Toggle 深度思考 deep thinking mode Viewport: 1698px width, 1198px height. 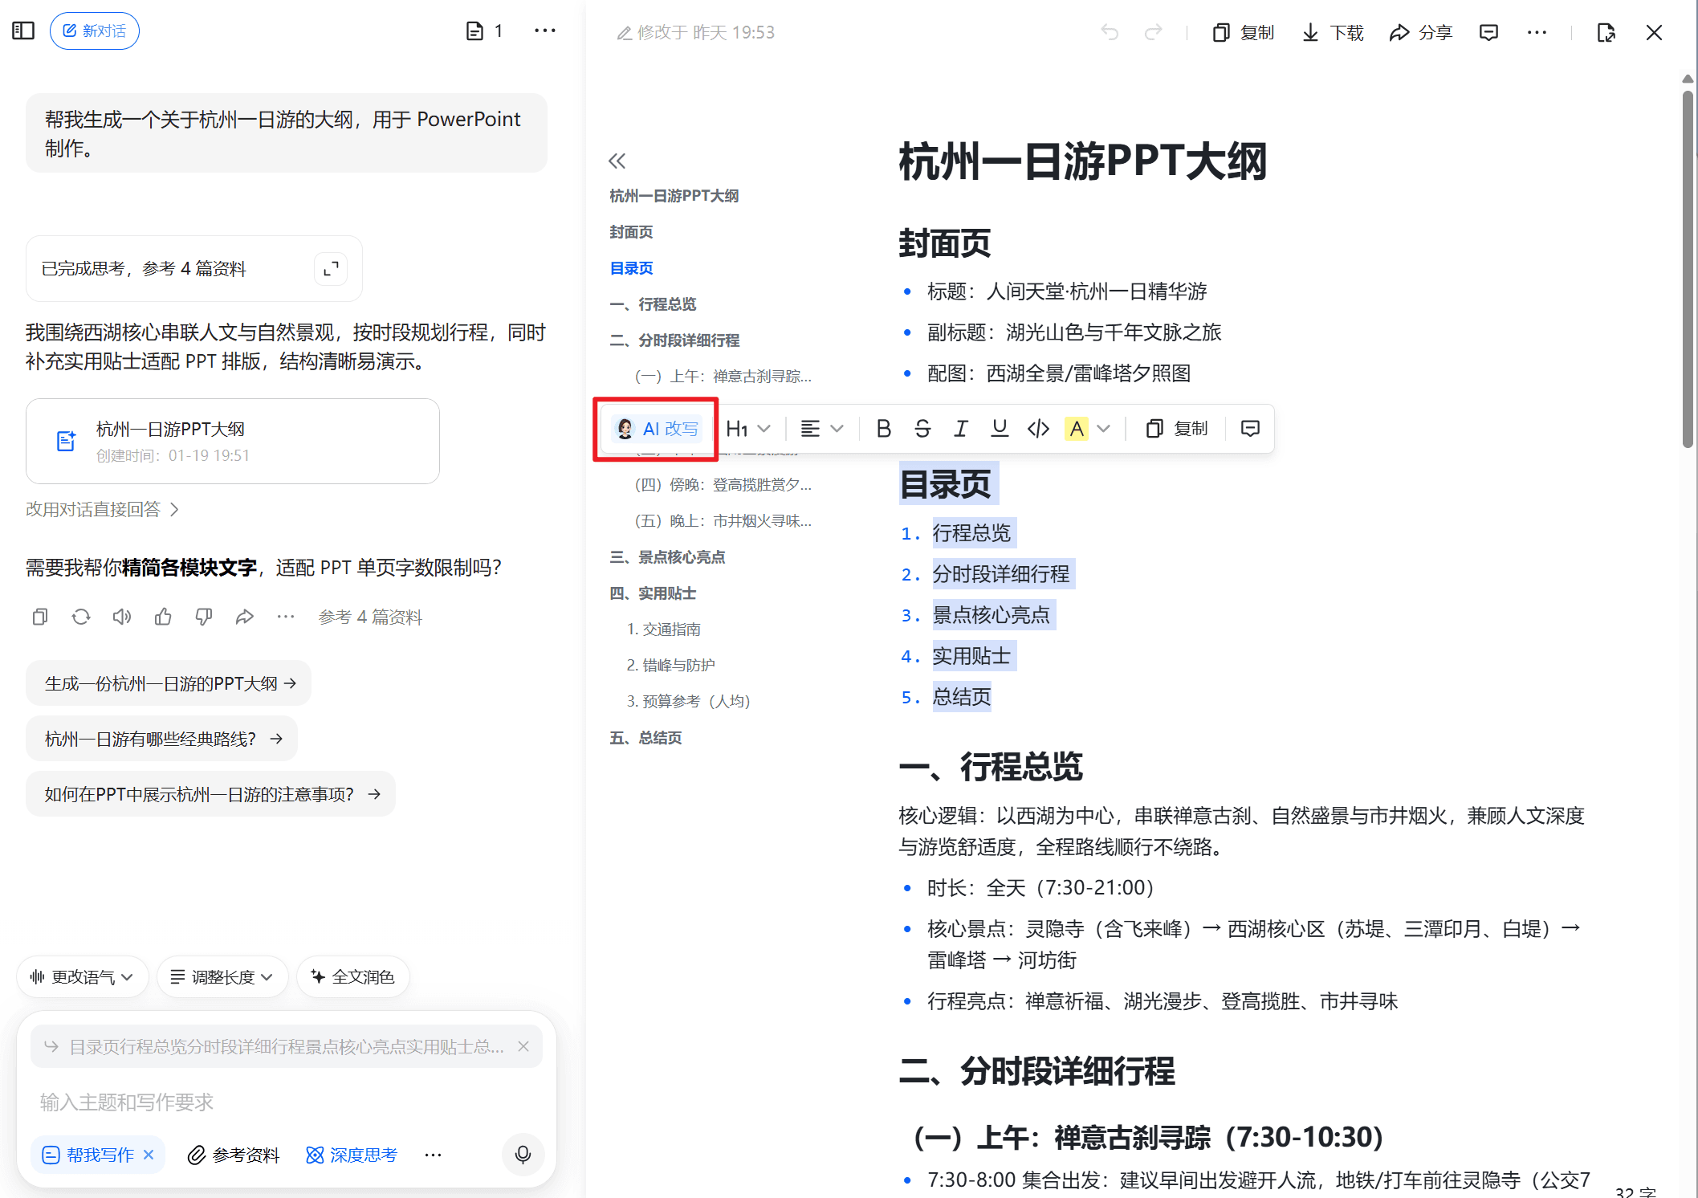(352, 1155)
